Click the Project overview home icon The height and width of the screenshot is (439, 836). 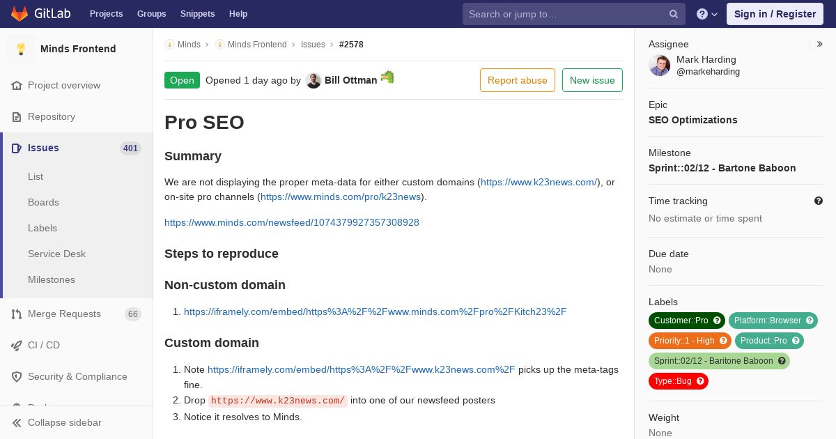pos(17,86)
